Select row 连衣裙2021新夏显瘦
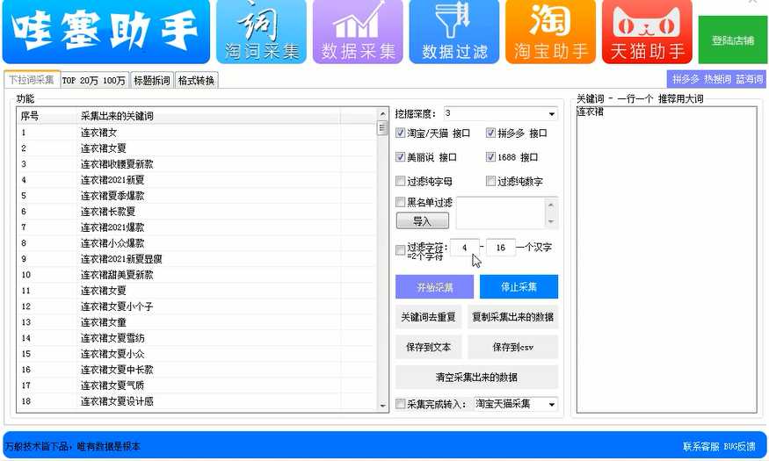Screen dimensions: 769x461 196,259
